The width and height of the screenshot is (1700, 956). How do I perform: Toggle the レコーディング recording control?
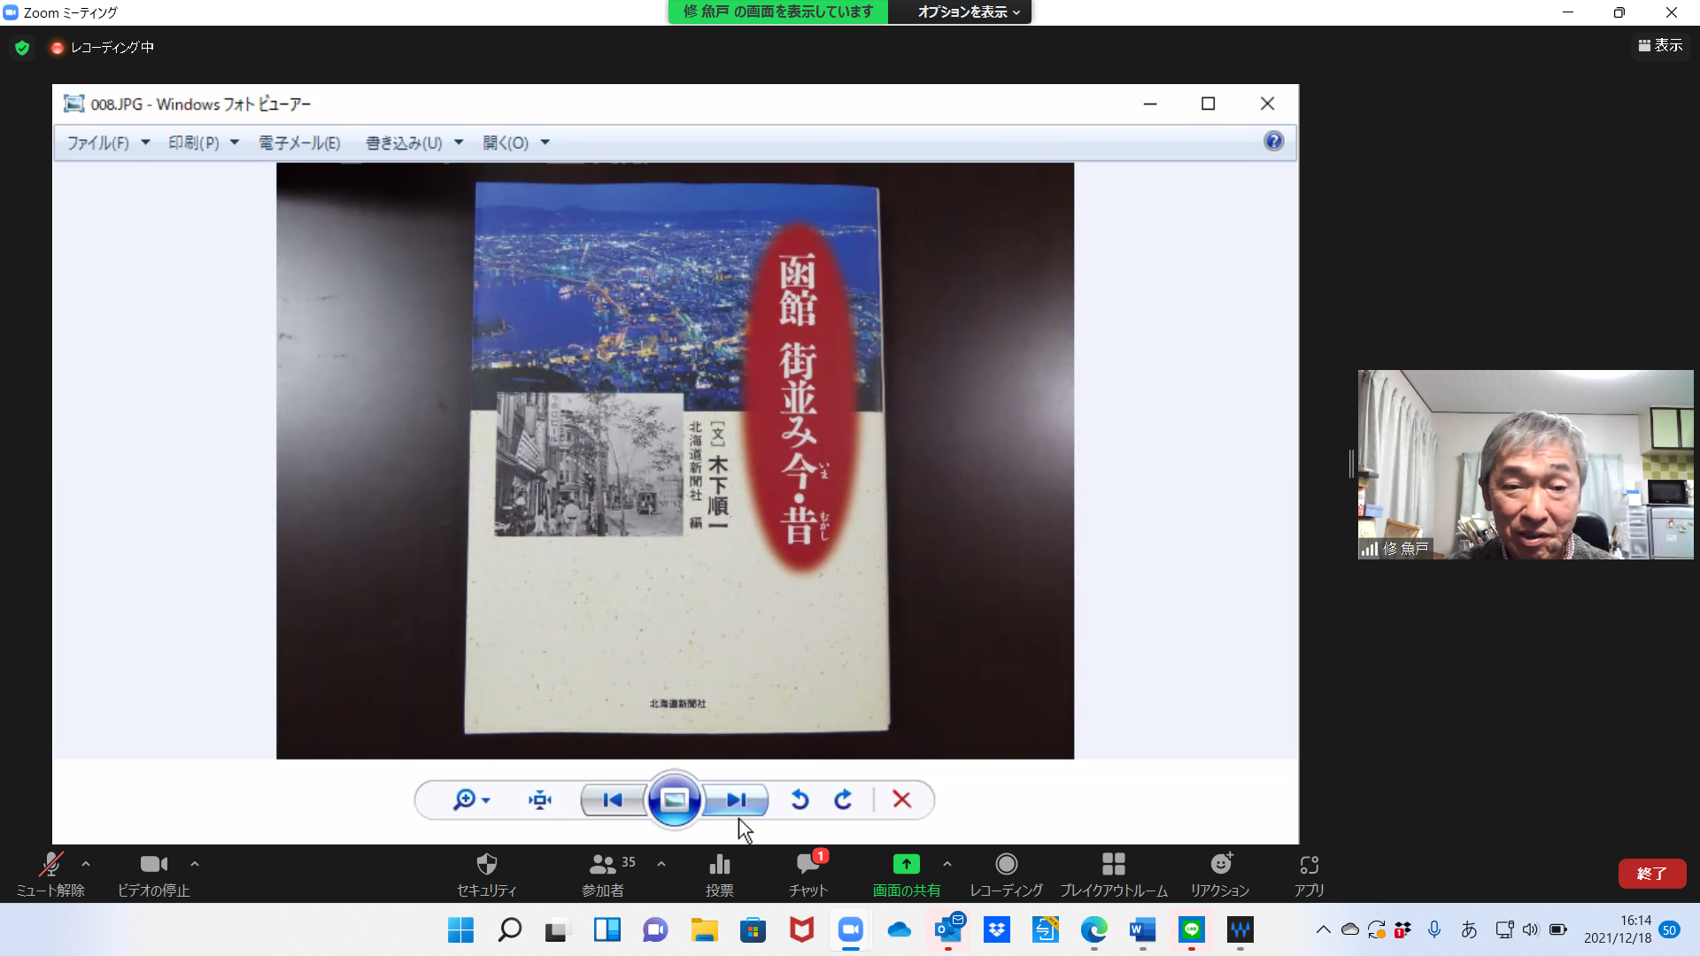(1007, 874)
